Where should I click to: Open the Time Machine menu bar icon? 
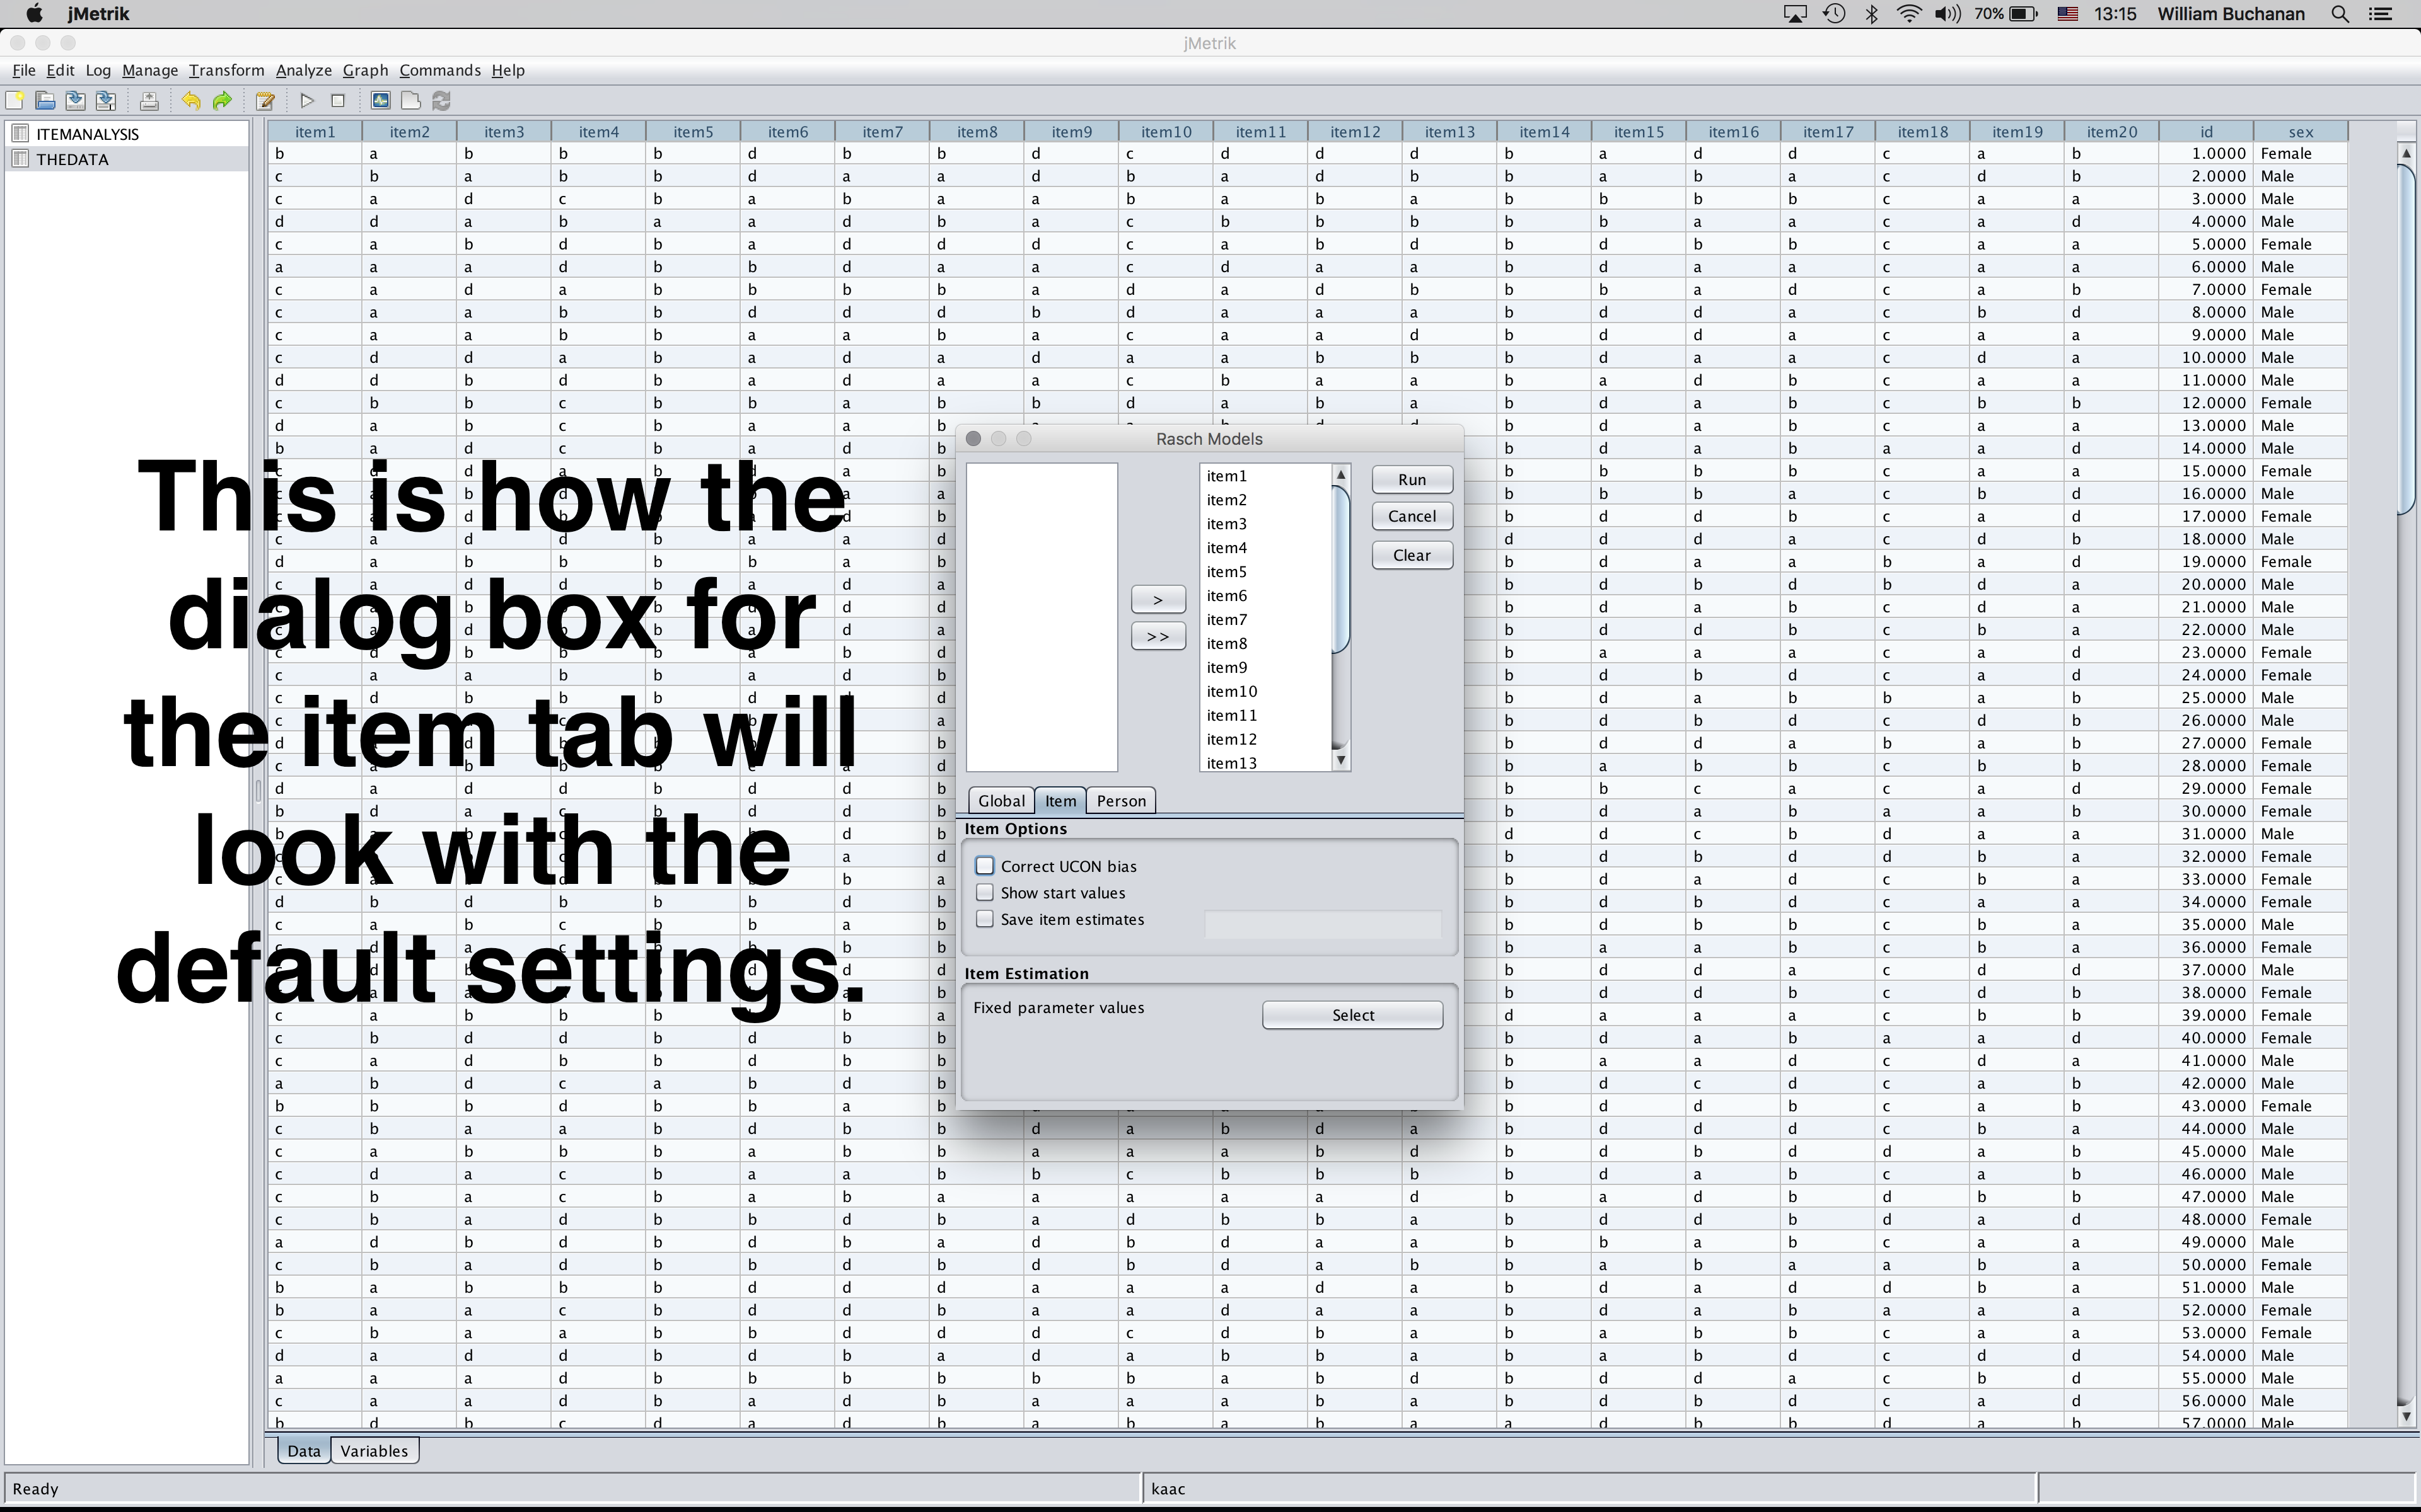click(1835, 14)
